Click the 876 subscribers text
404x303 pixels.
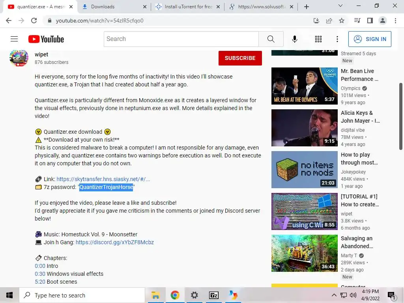click(52, 62)
